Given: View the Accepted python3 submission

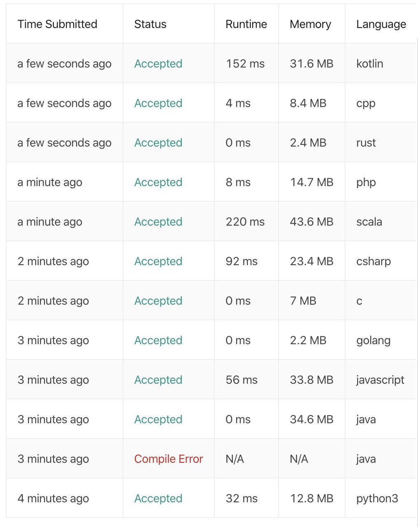Looking at the screenshot, I should coord(158,499).
